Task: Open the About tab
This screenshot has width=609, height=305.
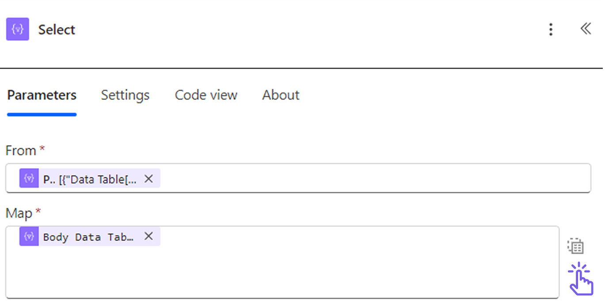Action: click(x=281, y=95)
